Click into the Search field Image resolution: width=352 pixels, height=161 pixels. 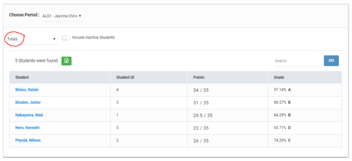coord(296,61)
